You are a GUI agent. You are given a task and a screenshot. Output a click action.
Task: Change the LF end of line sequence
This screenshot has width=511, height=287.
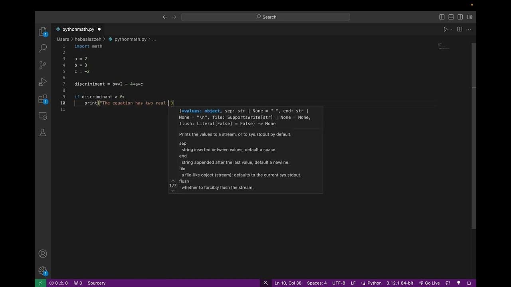point(353,283)
